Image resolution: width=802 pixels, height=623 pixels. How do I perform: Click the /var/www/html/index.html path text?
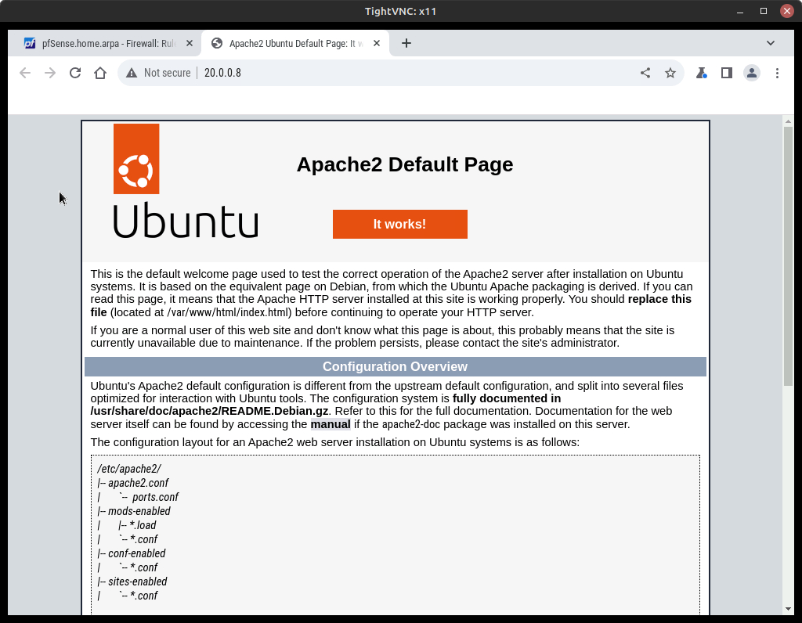click(229, 312)
